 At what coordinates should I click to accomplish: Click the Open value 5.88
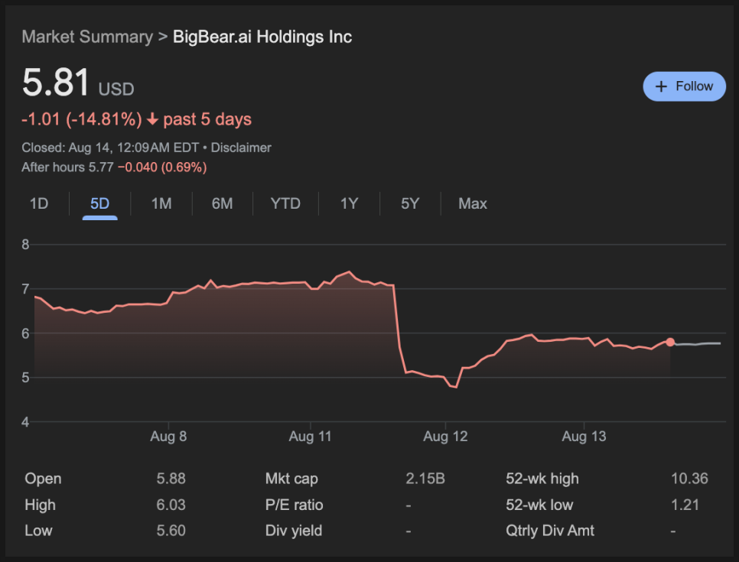coord(171,479)
